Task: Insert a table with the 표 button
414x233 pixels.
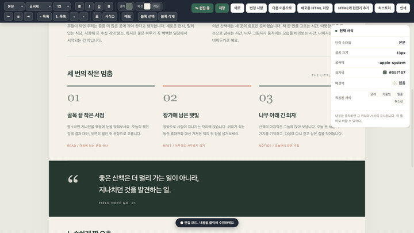Action: pyautogui.click(x=97, y=16)
